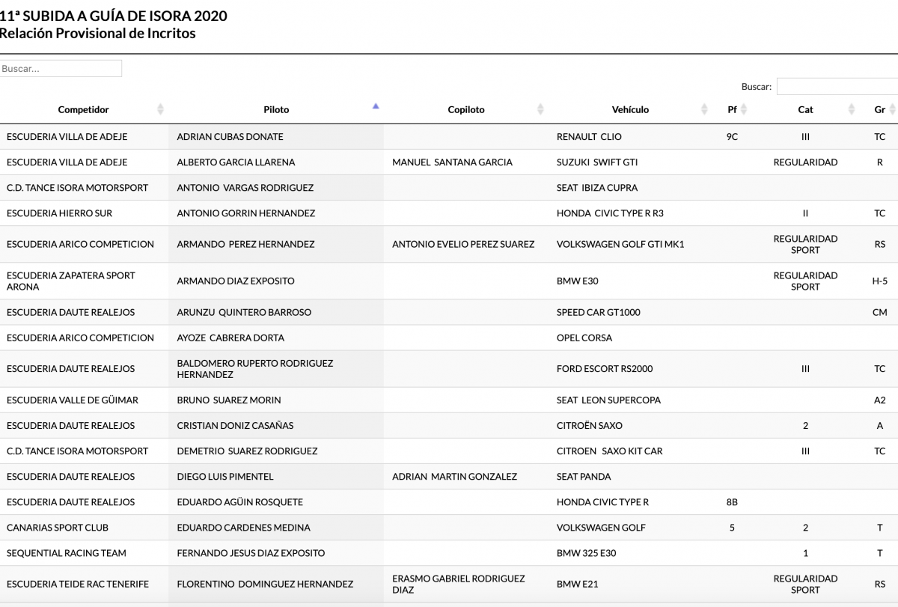The height and width of the screenshot is (607, 898).
Task: Click the SUZUKI SWIFT GTI vehicle cell
Action: click(x=596, y=162)
